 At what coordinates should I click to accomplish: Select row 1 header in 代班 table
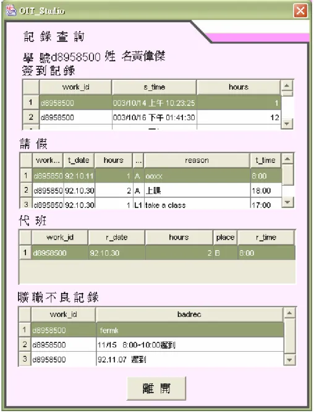click(x=25, y=253)
